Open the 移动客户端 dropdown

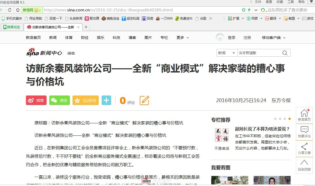click(x=273, y=38)
